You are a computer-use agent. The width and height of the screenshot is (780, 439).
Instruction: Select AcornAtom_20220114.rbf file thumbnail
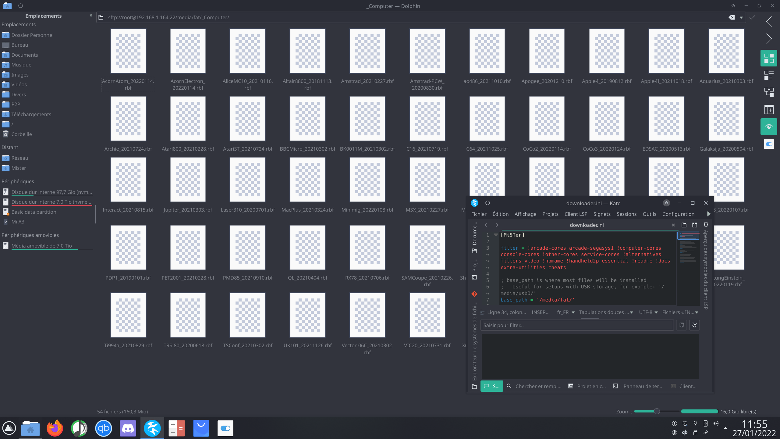pos(128,51)
